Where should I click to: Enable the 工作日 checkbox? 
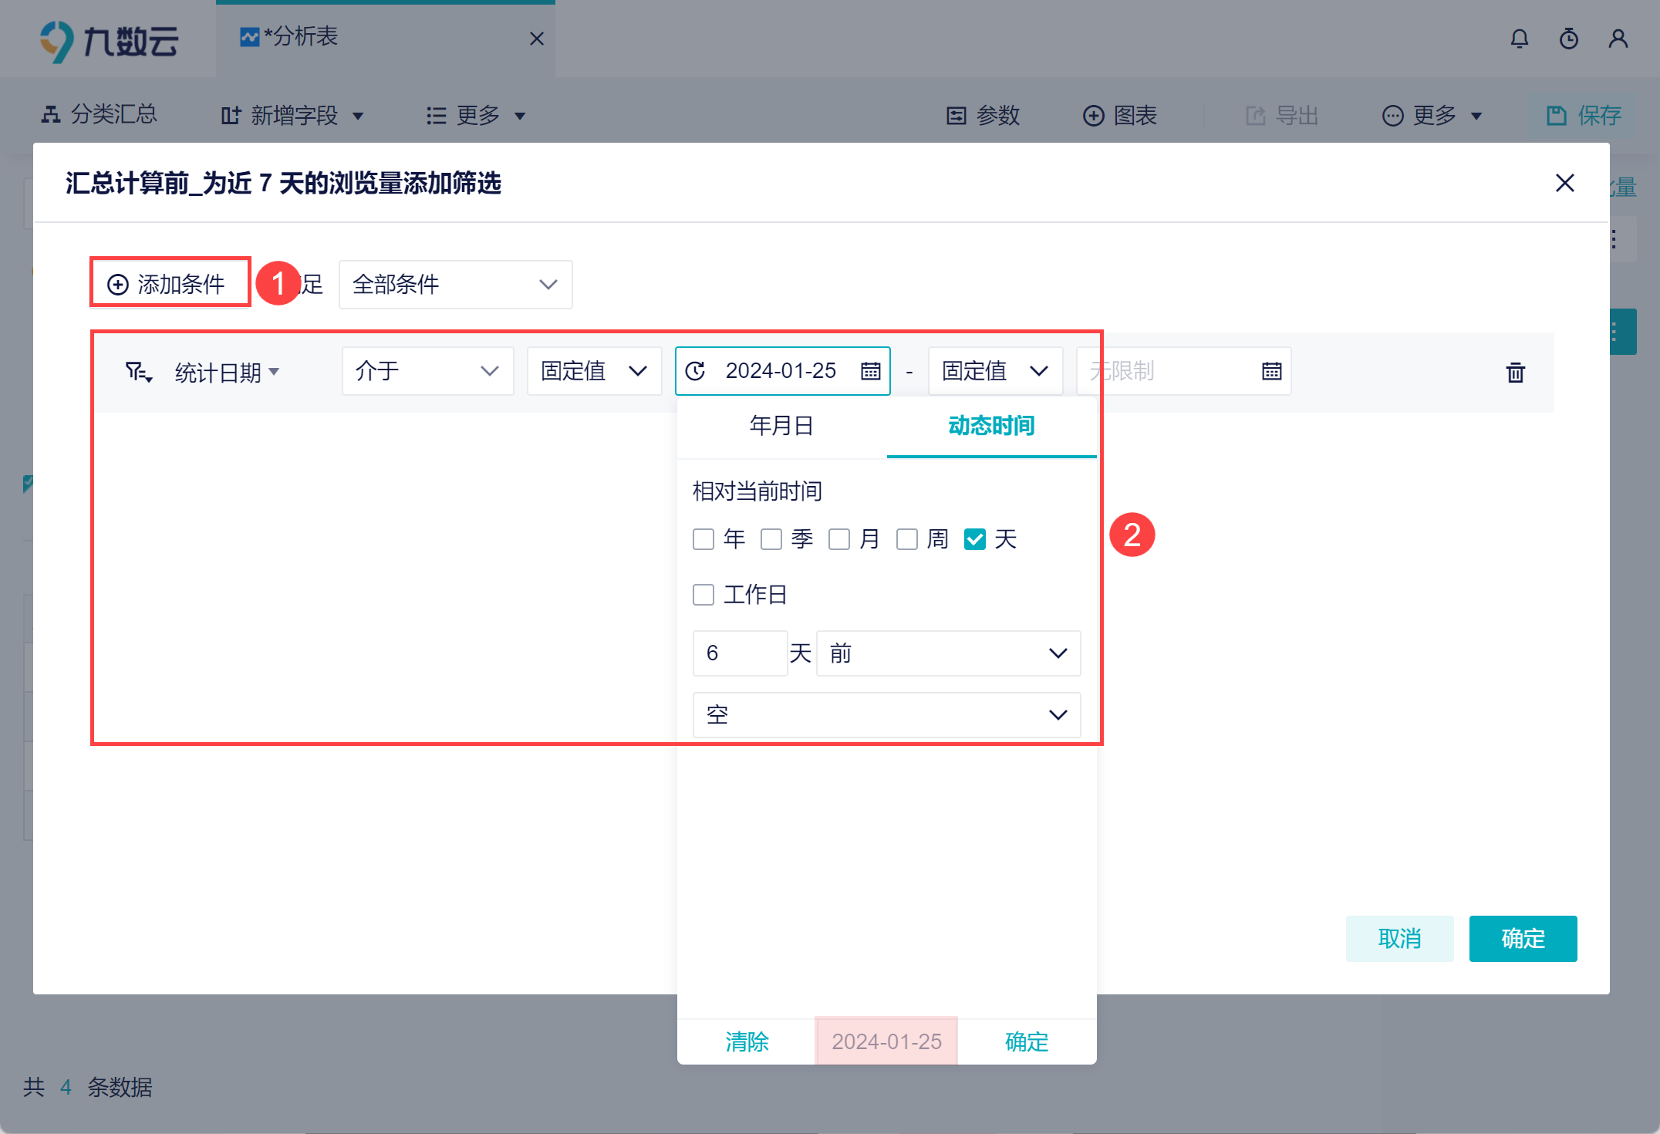pyautogui.click(x=703, y=595)
